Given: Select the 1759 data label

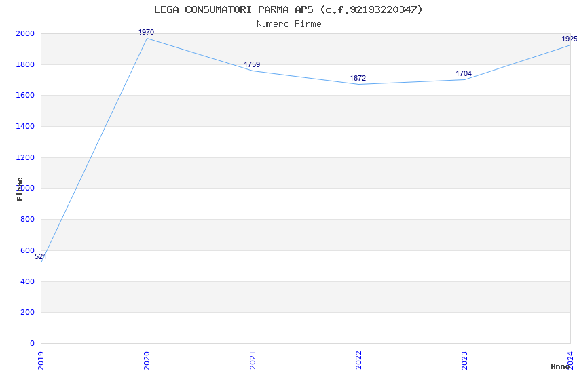Looking at the screenshot, I should pos(252,64).
